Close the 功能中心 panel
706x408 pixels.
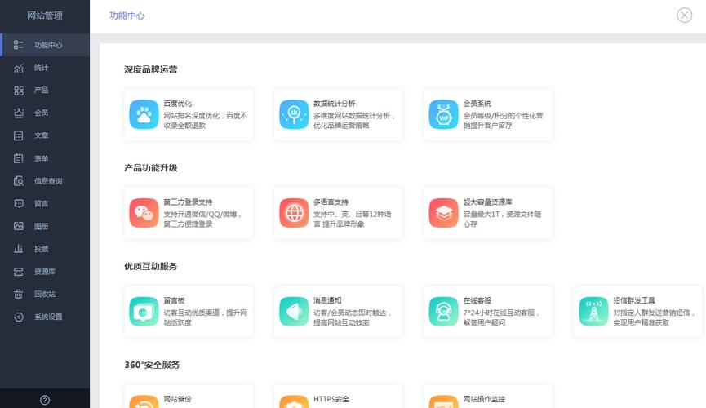click(x=685, y=16)
